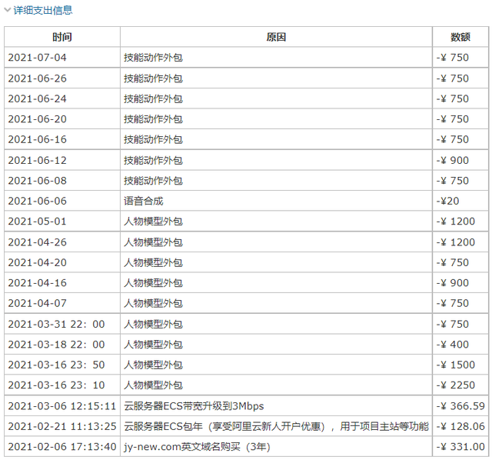Open the 详细支出信息 heading link
The height and width of the screenshot is (460, 492).
[43, 10]
